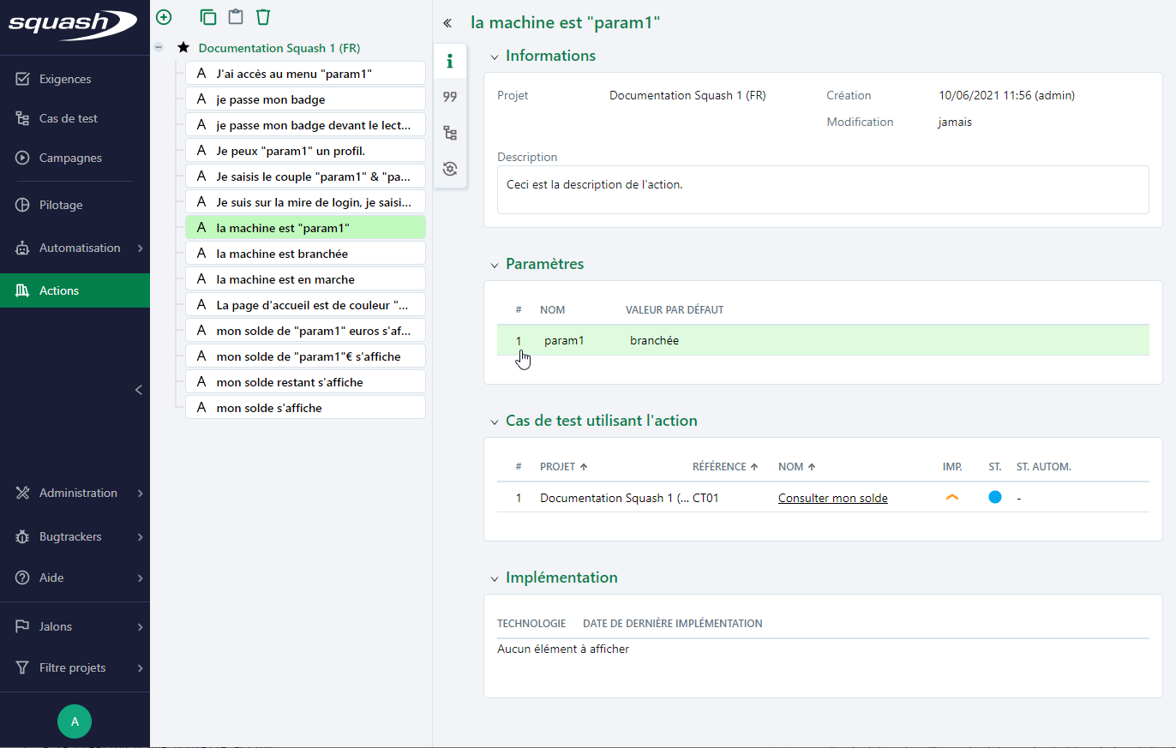The width and height of the screenshot is (1176, 748).
Task: Click the paste clipboard icon
Action: [235, 16]
